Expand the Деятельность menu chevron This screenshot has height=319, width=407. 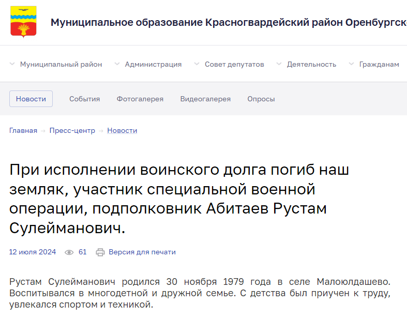pyautogui.click(x=279, y=64)
